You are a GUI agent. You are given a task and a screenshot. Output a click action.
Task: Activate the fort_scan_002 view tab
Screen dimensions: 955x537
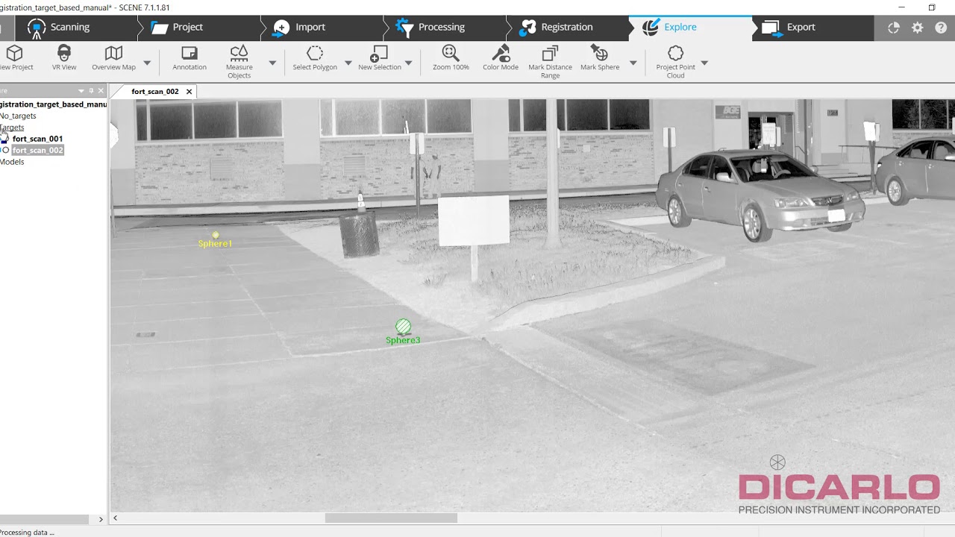[155, 92]
